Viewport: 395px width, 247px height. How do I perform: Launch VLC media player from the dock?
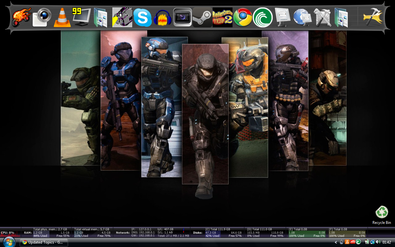(x=62, y=17)
